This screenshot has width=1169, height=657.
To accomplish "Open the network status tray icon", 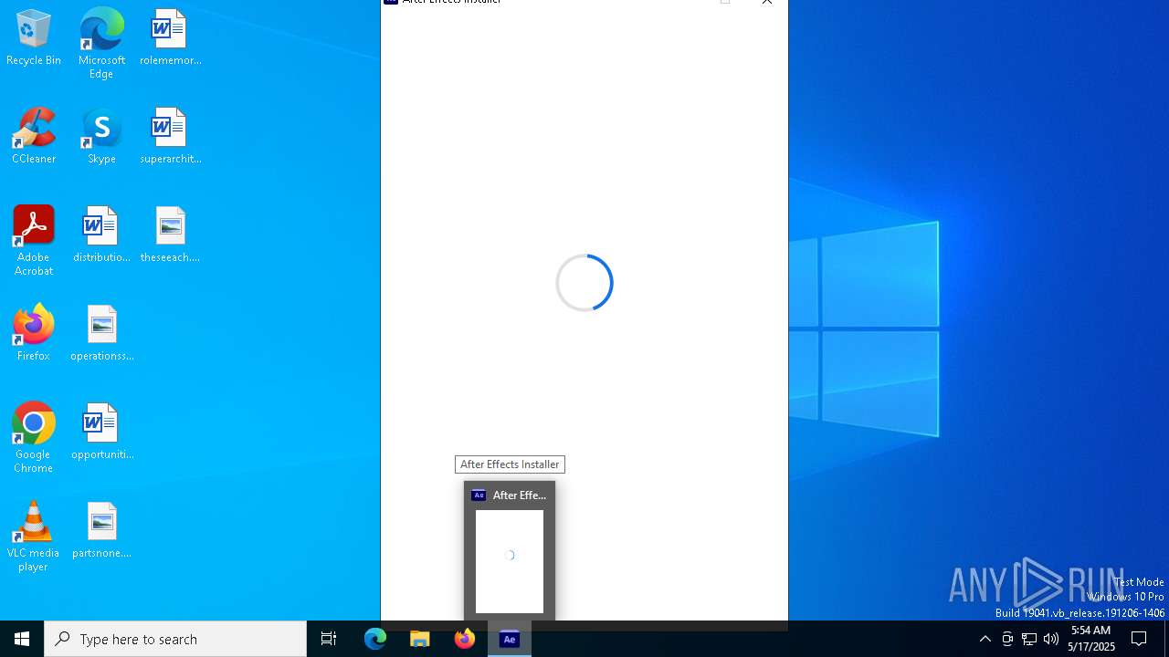I will 1029,639.
